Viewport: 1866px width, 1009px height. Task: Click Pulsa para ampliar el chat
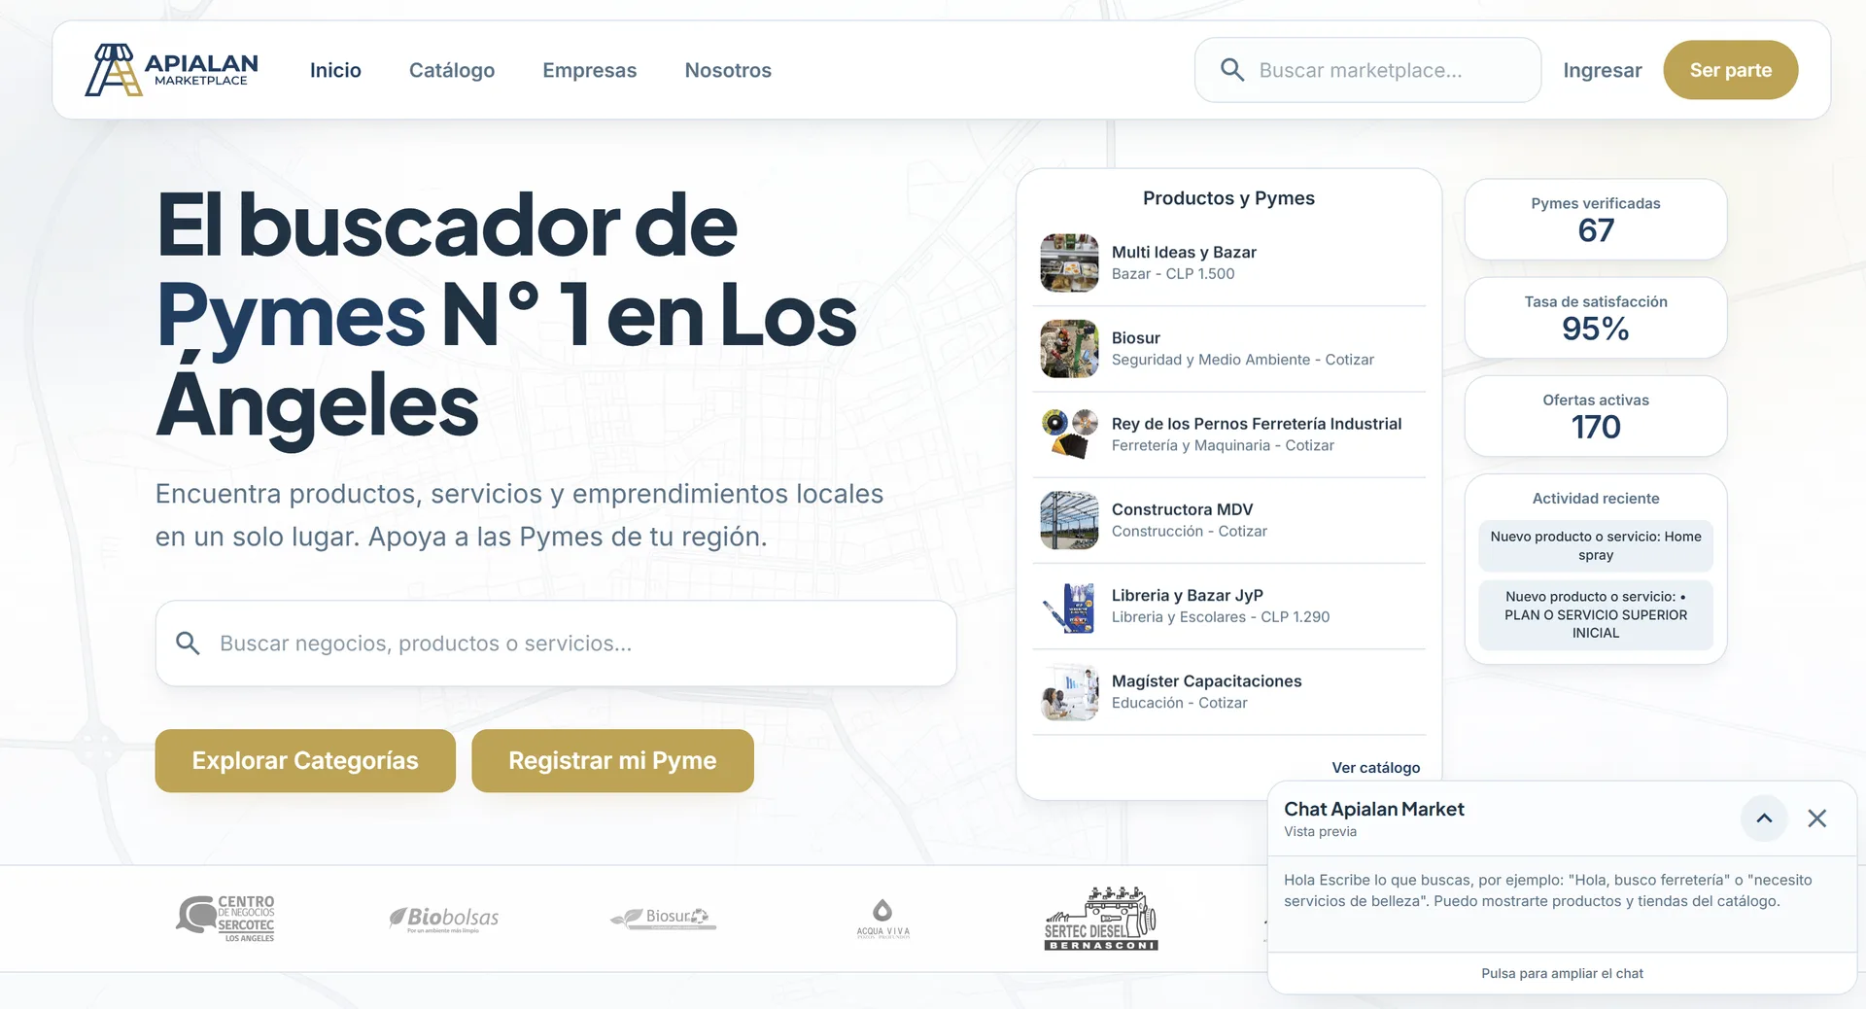point(1562,974)
